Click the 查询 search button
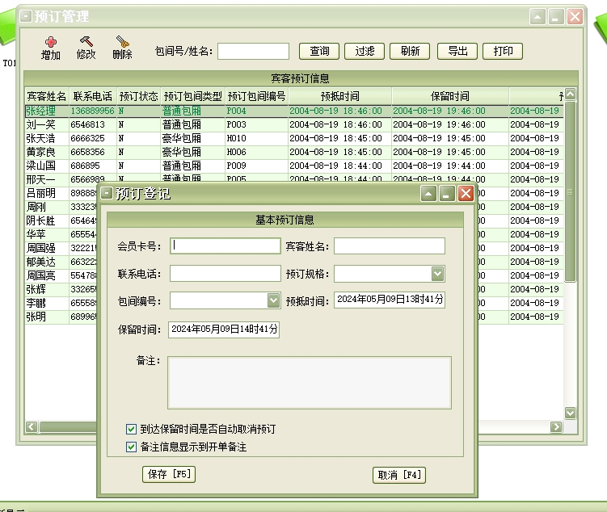The image size is (607, 512). click(x=319, y=51)
